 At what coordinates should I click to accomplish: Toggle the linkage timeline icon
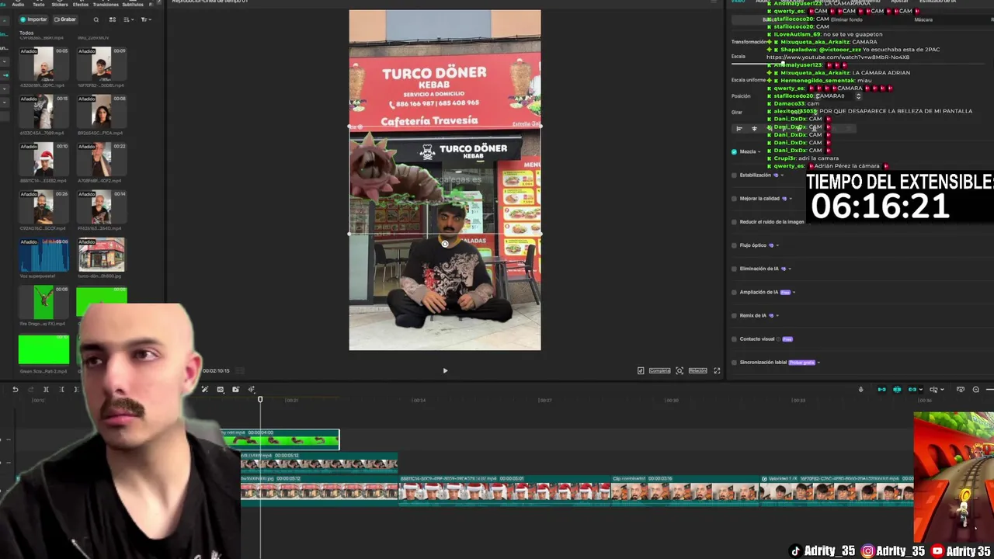[912, 390]
